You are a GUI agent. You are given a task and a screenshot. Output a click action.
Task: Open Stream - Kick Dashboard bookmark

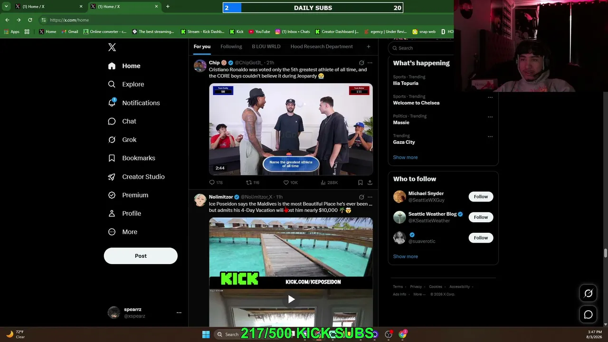[202, 32]
